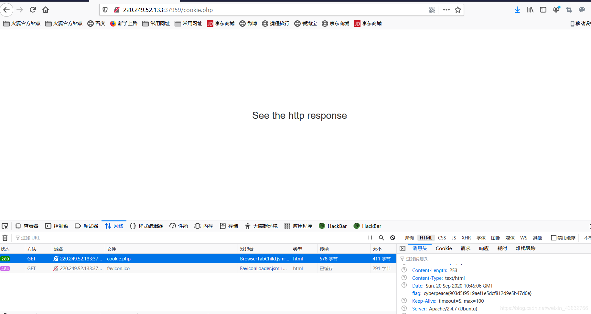The image size is (591, 314).
Task: Toggle the 图像 images filter
Action: click(496, 238)
